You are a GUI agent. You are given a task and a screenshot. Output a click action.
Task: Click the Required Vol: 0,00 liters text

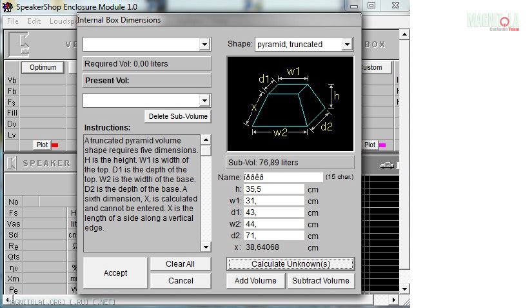point(126,64)
